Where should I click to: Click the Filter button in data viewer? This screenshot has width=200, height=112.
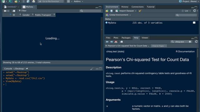click(x=22, y=11)
